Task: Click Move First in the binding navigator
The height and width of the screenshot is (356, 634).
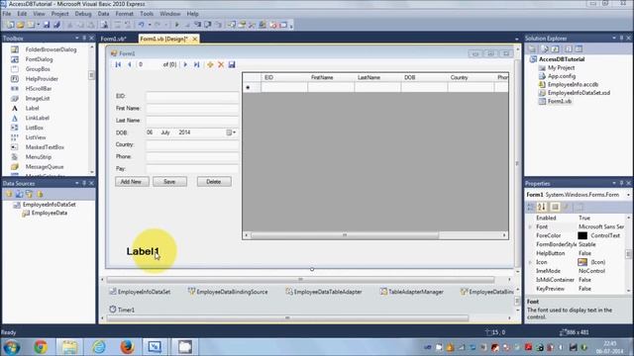Action: [x=118, y=64]
